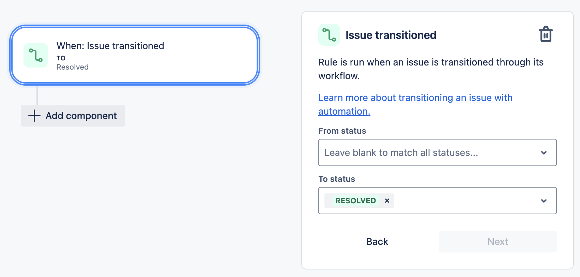The image size is (580, 277).
Task: Open the From status dropdown chevron
Action: pyautogui.click(x=544, y=152)
